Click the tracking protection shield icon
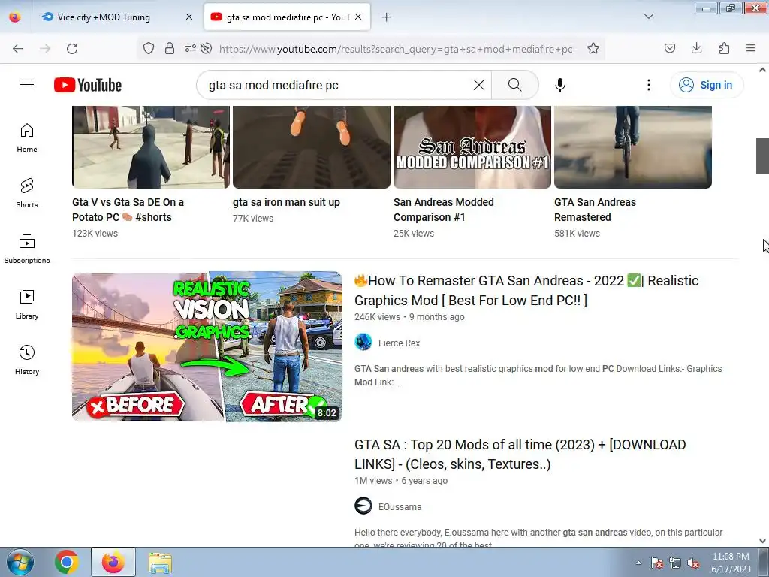The image size is (769, 577). tap(149, 48)
